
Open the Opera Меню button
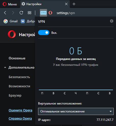tap(10, 4)
